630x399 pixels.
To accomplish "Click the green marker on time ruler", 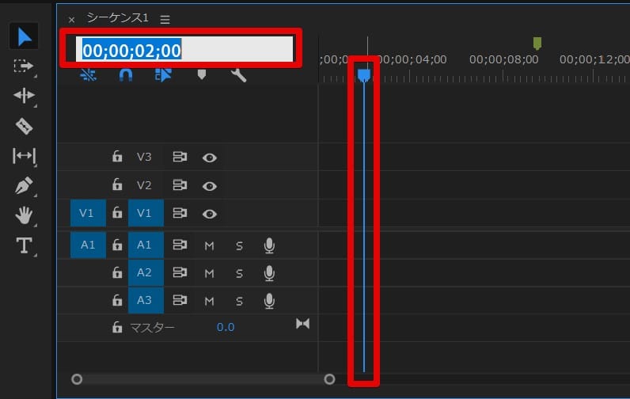I will (x=537, y=43).
